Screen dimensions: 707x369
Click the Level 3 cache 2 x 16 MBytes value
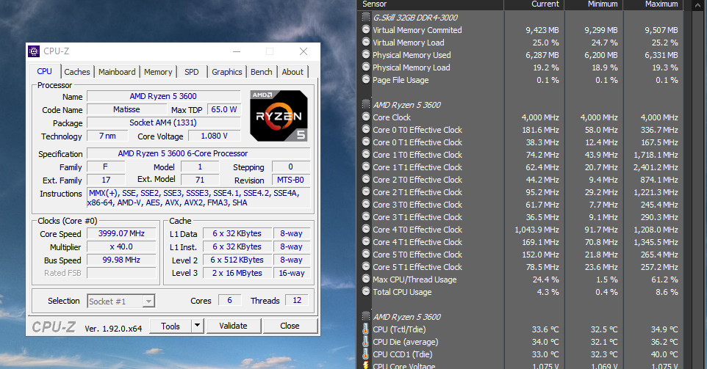[237, 273]
